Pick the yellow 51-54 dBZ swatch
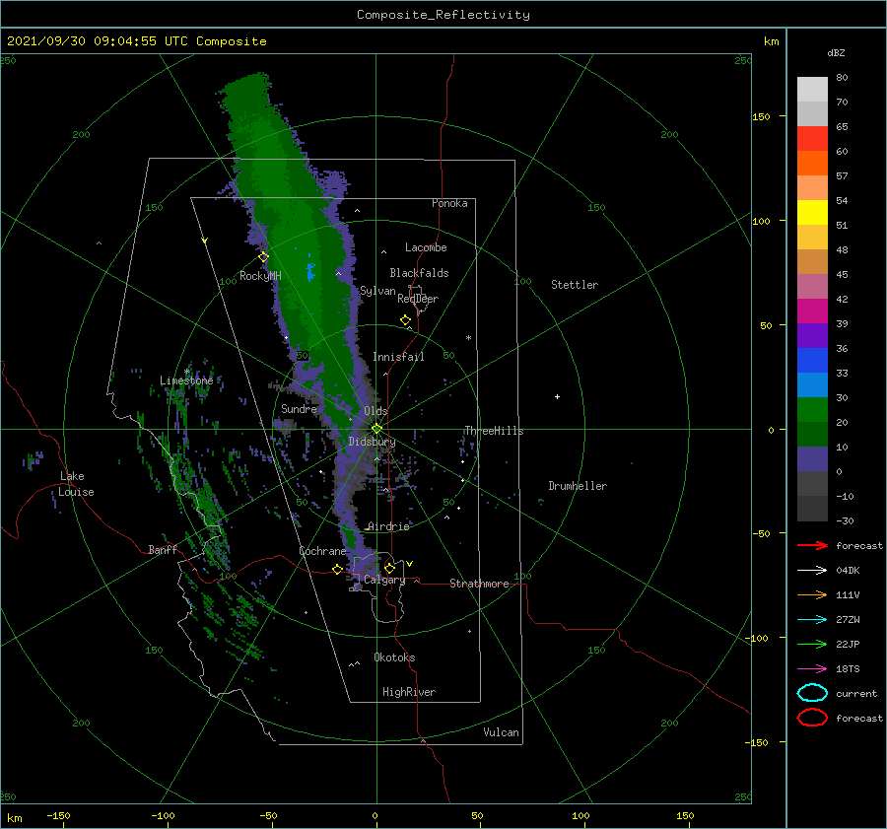The height and width of the screenshot is (829, 887). pos(812,213)
